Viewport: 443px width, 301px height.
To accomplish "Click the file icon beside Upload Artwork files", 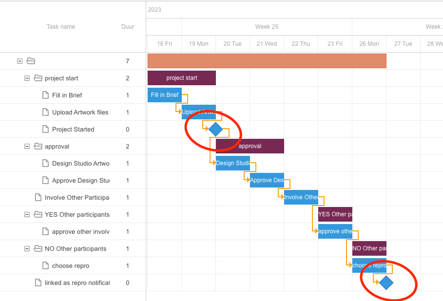I will (x=45, y=112).
